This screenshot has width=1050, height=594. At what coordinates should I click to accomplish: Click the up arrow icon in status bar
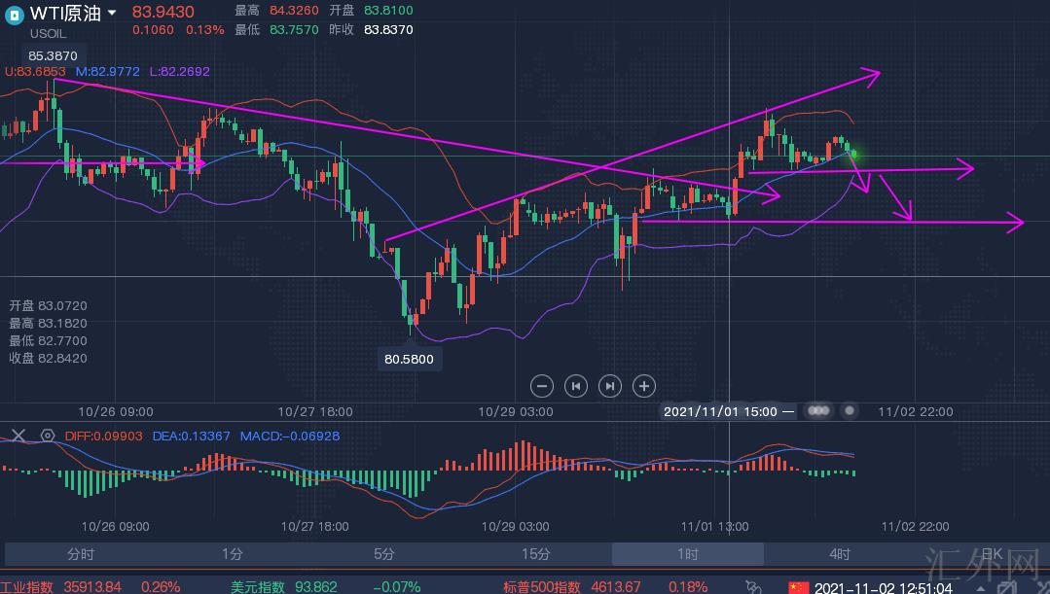click(x=980, y=588)
